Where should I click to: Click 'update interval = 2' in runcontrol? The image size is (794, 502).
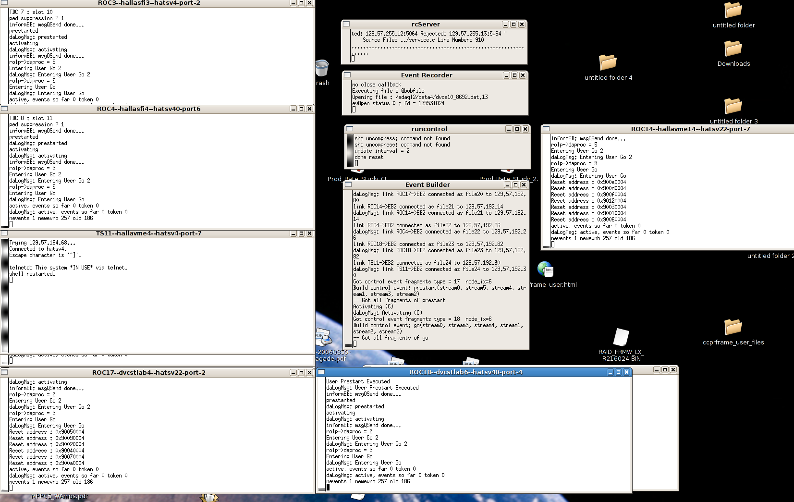pyautogui.click(x=382, y=151)
